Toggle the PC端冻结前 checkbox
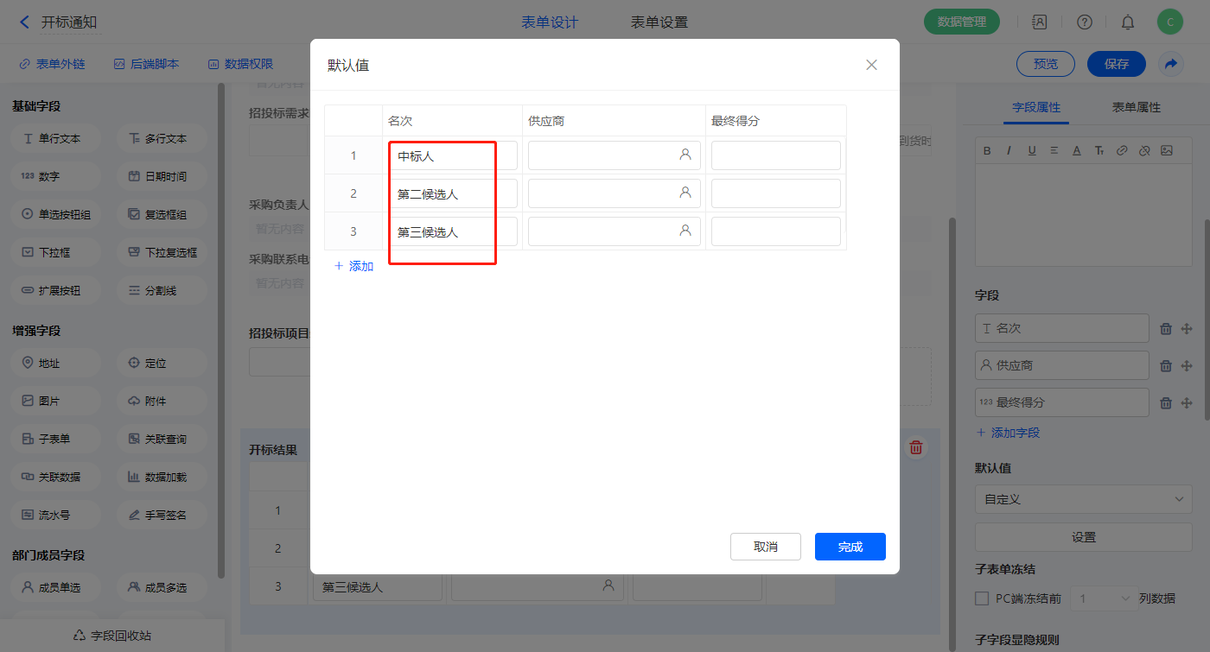 click(x=982, y=598)
